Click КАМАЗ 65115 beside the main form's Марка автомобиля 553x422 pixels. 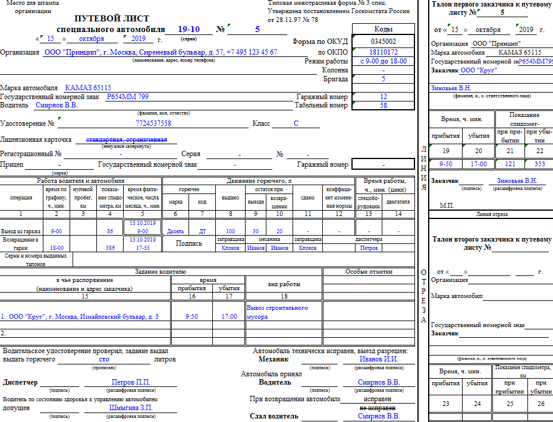pos(88,88)
